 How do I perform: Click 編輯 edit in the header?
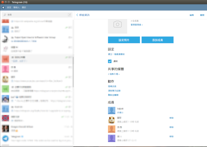tap(191, 15)
